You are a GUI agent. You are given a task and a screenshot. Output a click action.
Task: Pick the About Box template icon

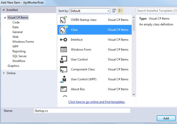[x=63, y=89]
